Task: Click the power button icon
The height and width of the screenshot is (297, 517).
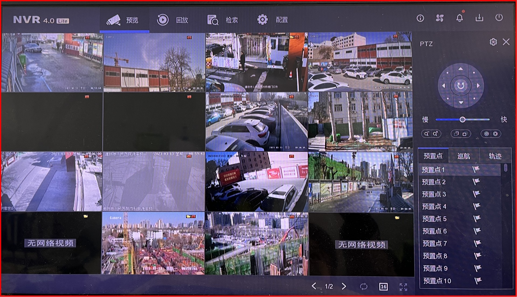Action: click(x=499, y=18)
